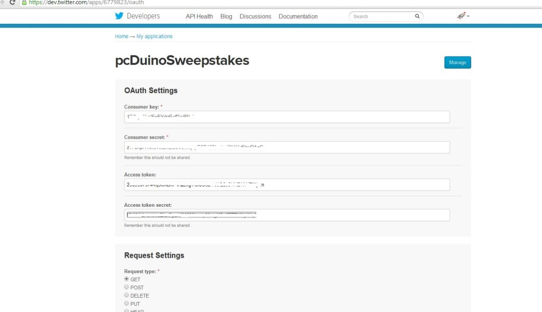Open Documentation in the top navigation
The height and width of the screenshot is (312, 542).
pos(298,16)
